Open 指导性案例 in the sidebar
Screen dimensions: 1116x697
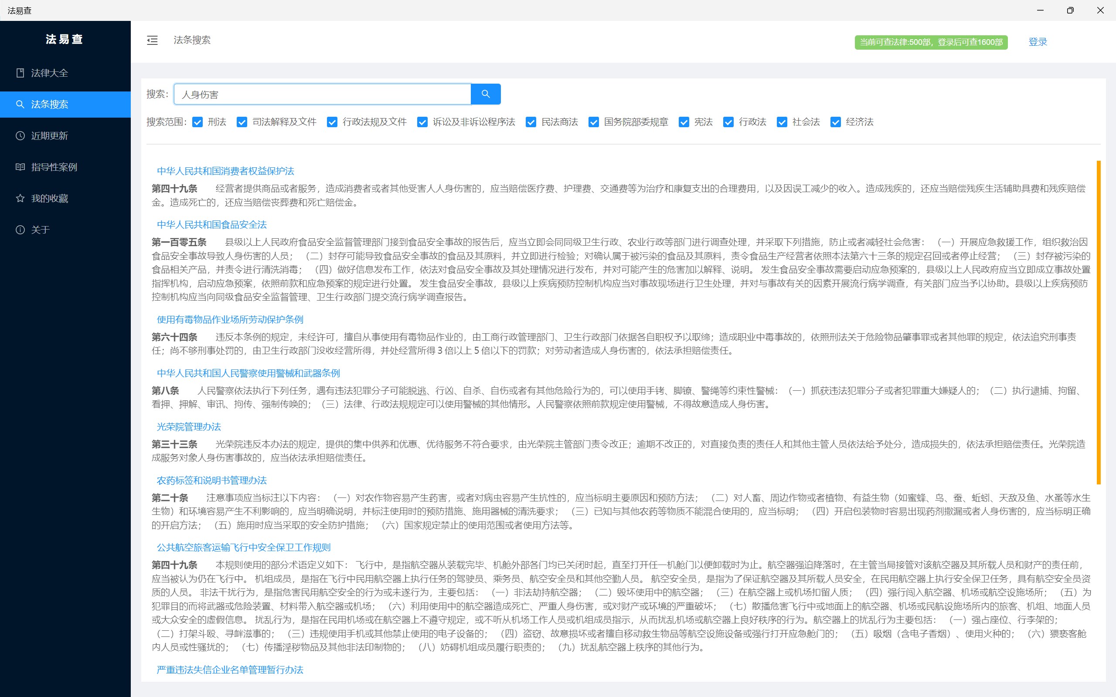[54, 167]
